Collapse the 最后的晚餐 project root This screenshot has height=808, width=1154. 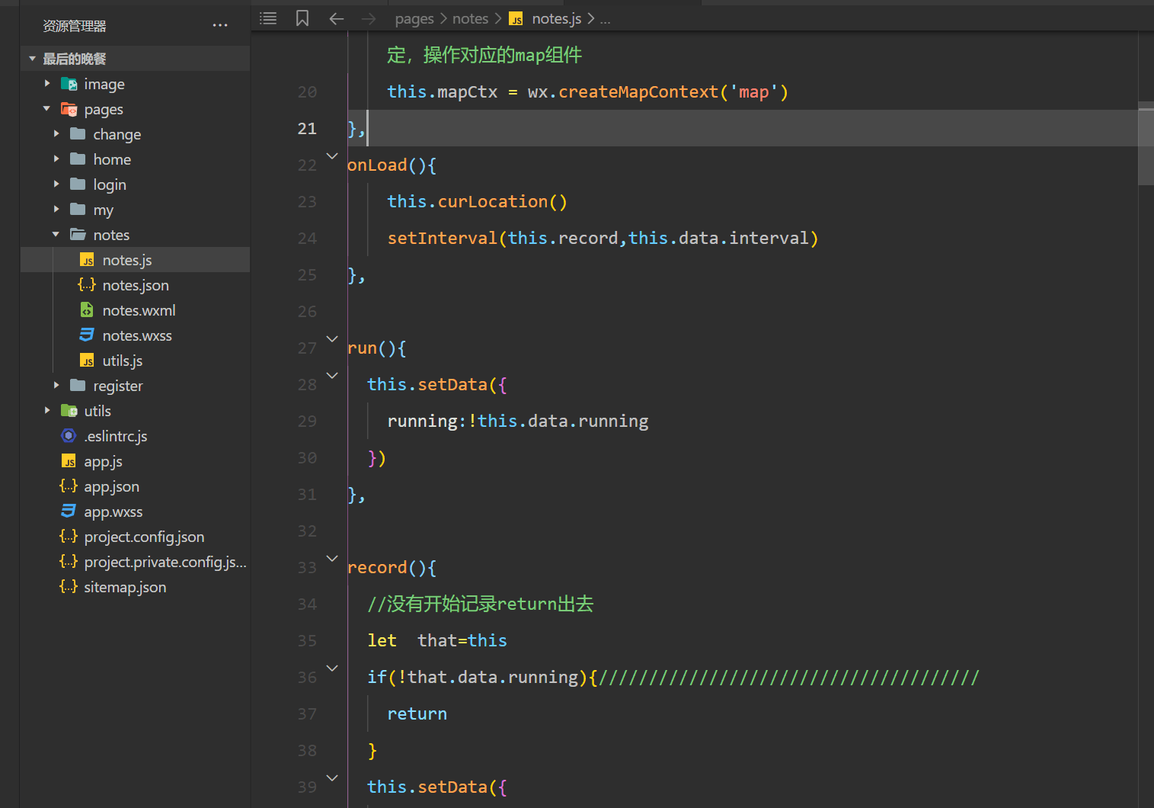32,59
